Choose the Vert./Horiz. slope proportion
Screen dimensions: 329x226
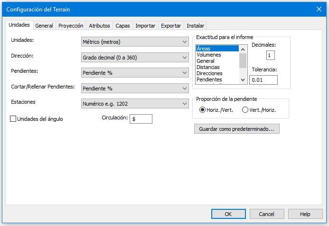tap(245, 110)
